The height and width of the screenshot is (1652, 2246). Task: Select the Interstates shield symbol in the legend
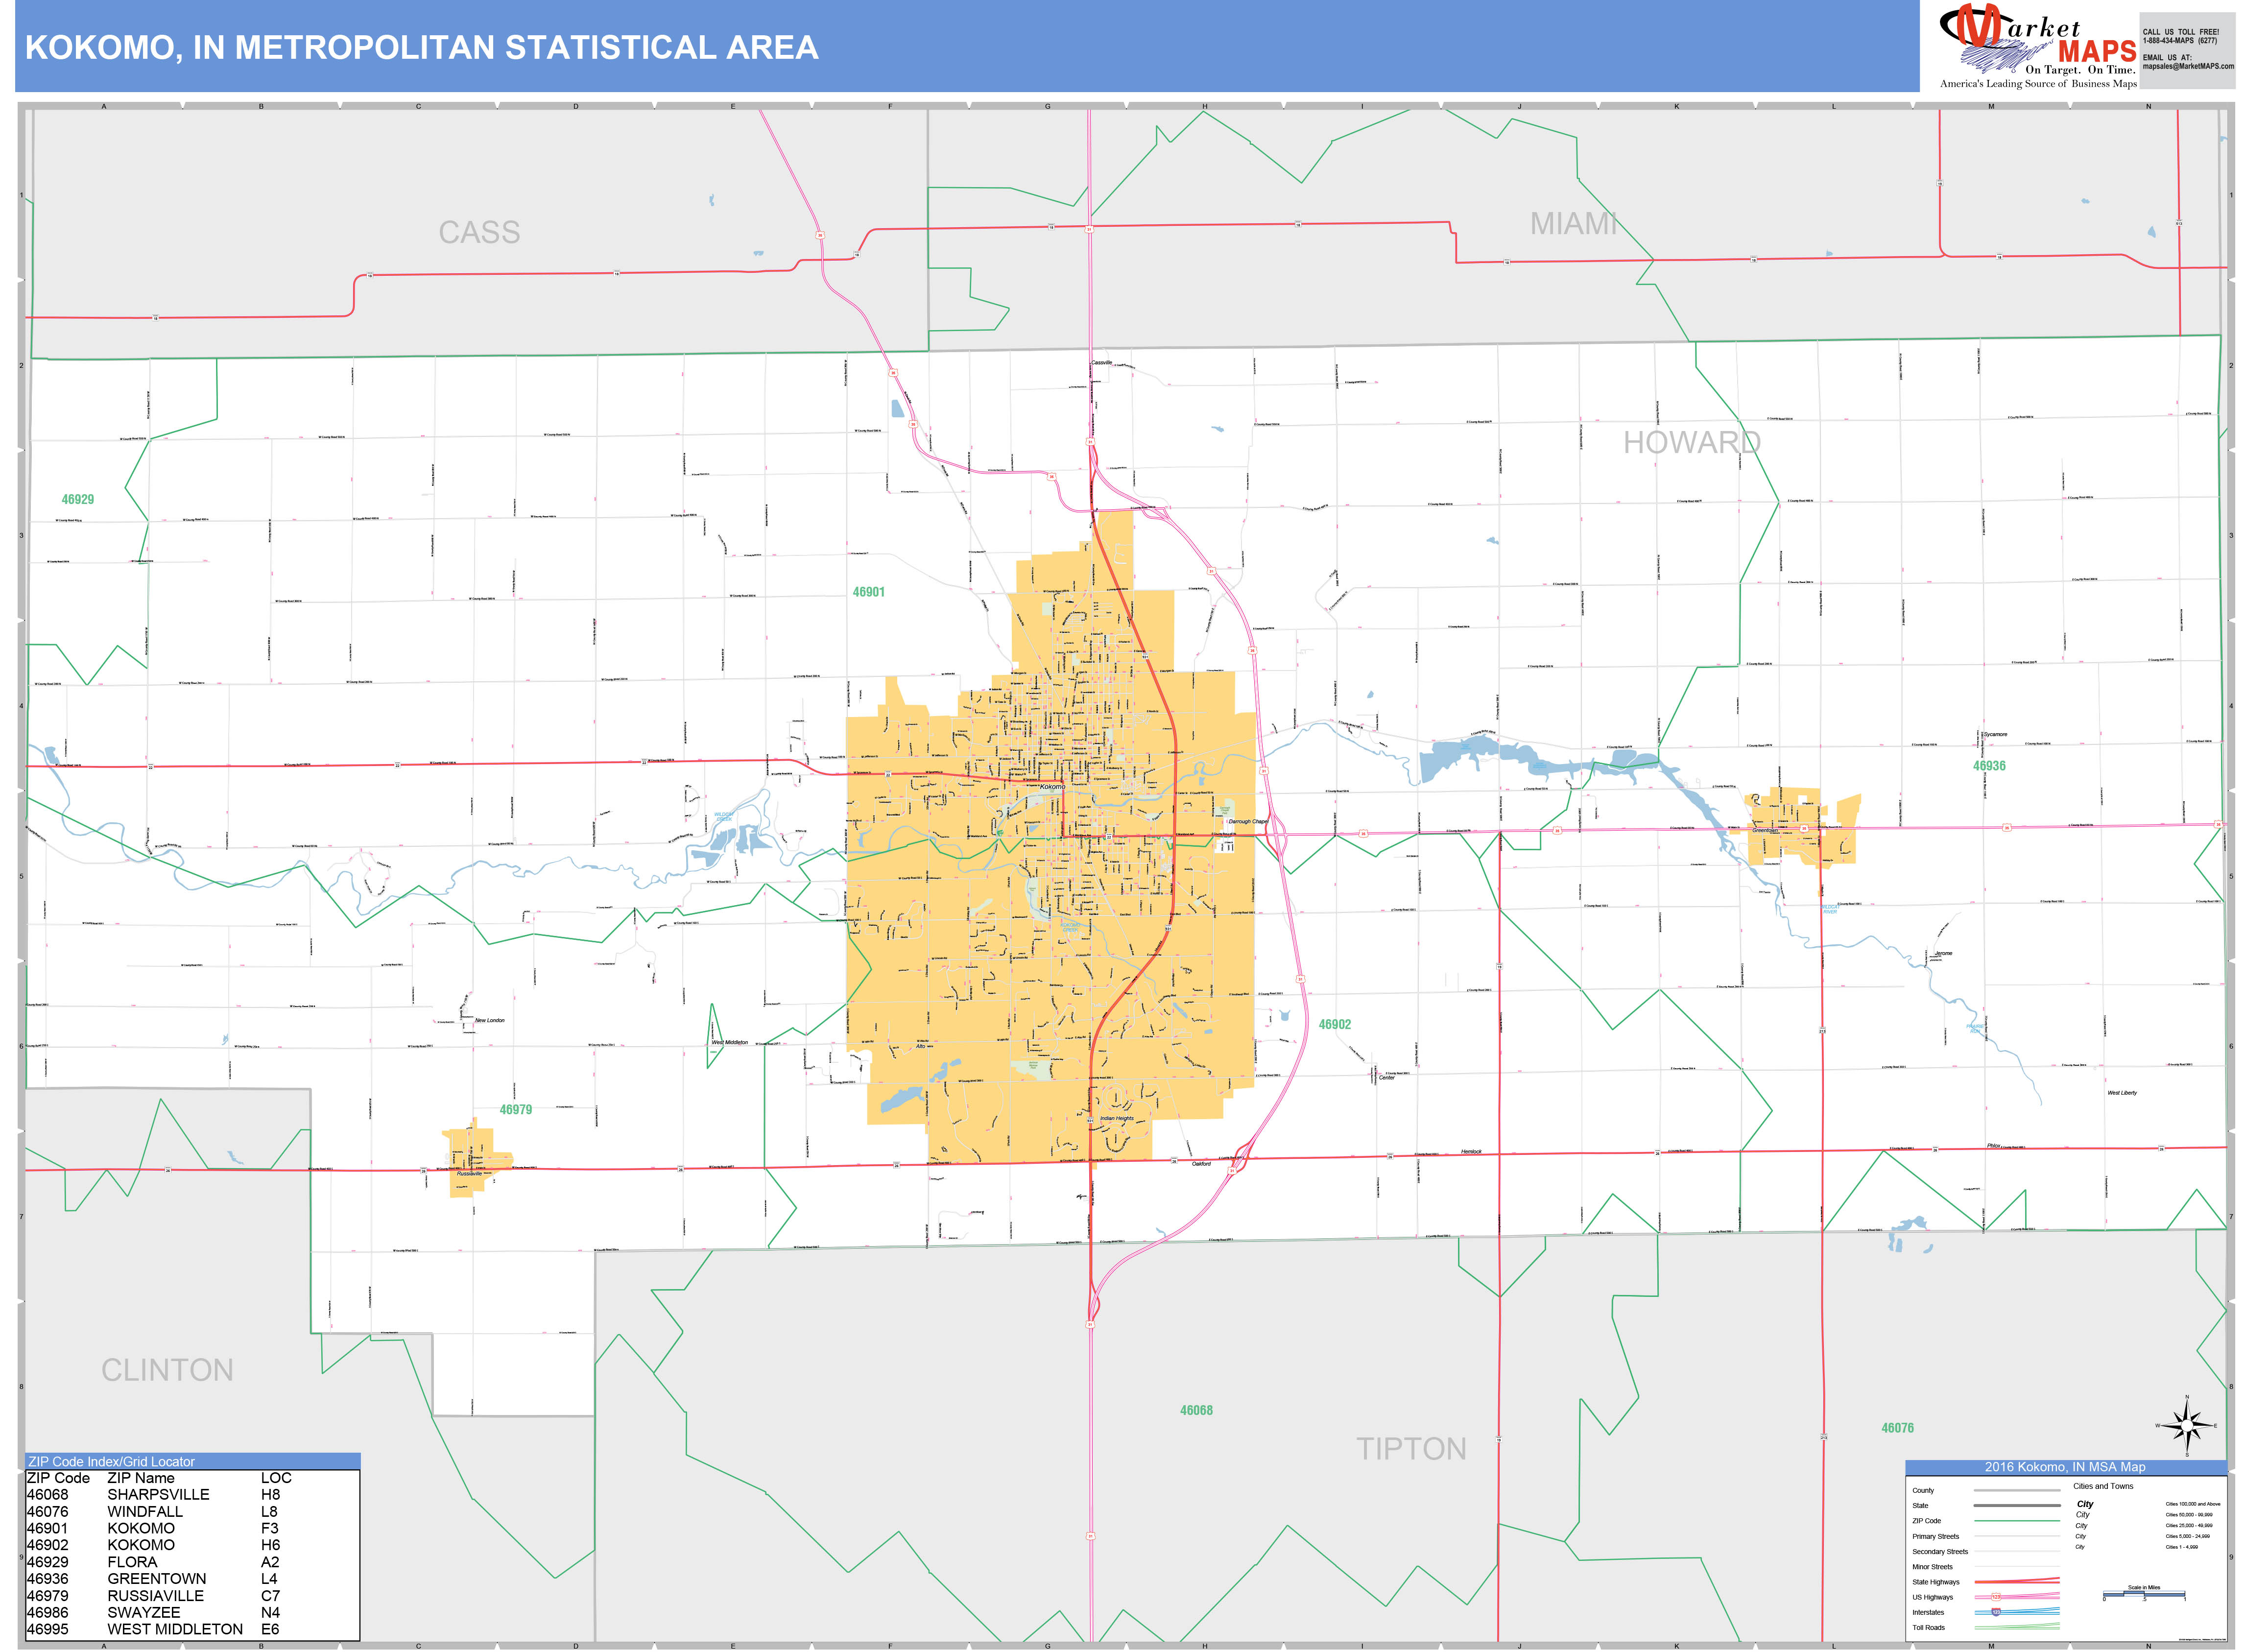point(1996,1613)
